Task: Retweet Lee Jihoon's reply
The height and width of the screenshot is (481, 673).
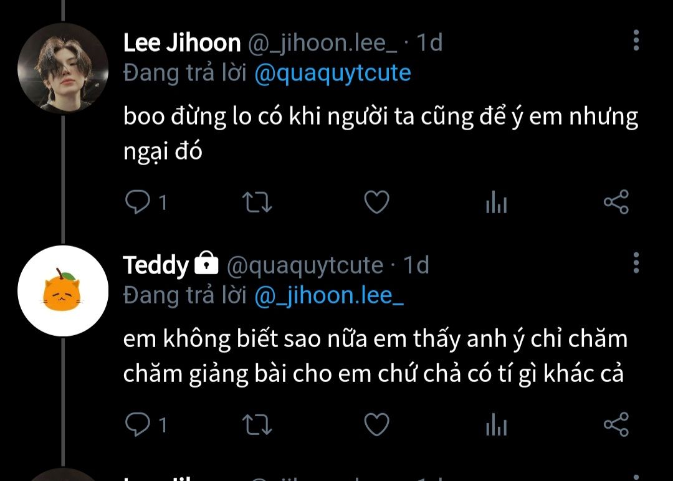Action: [257, 202]
